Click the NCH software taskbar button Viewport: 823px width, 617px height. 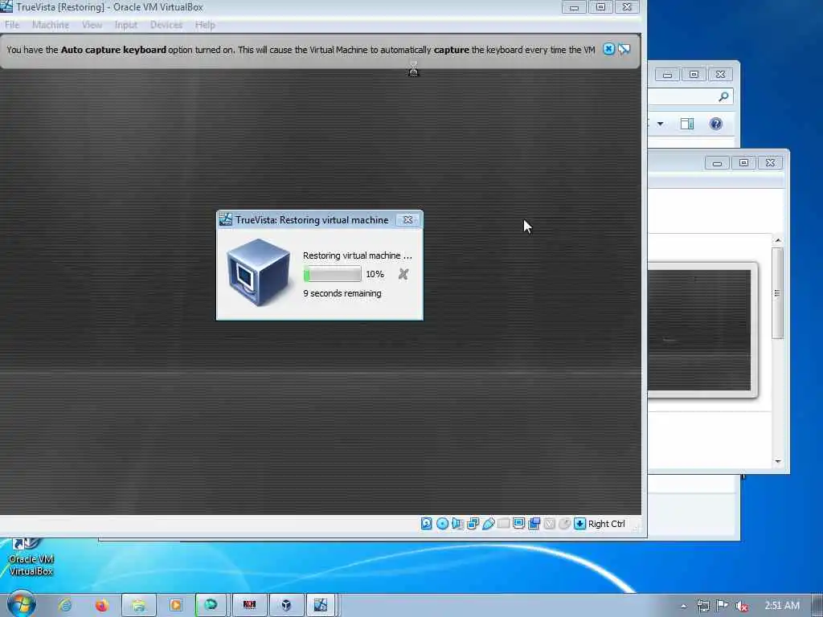tap(249, 605)
